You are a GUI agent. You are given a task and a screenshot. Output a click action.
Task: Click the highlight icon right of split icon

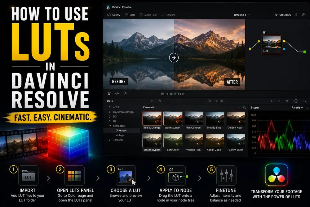point(222,101)
